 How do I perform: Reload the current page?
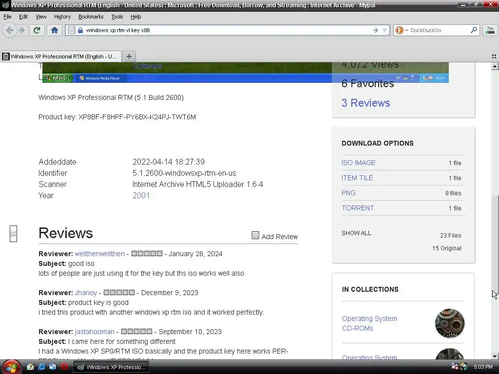(x=37, y=30)
